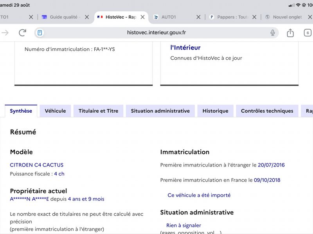Open the Titulaire et Titre tab

tap(99, 111)
